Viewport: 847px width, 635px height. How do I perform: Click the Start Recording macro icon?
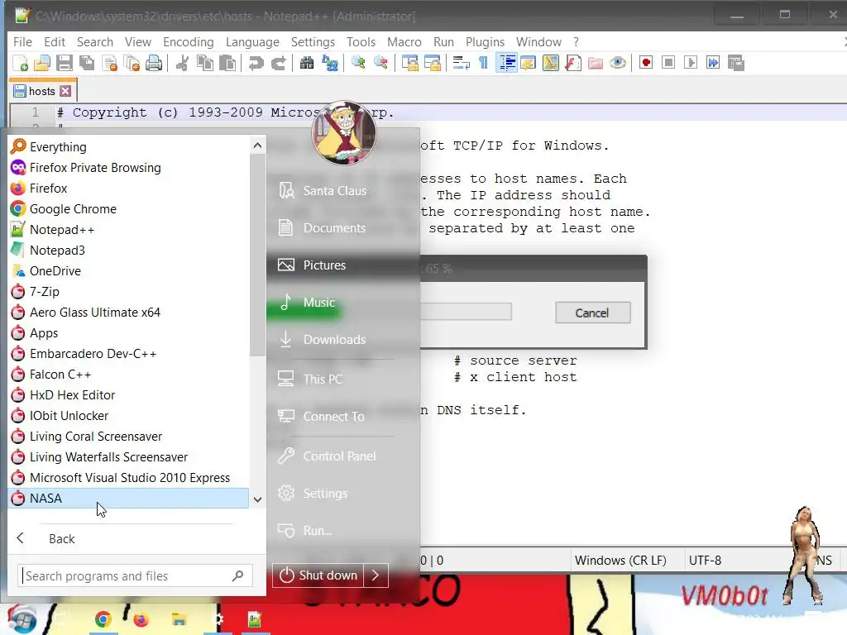[x=645, y=63]
